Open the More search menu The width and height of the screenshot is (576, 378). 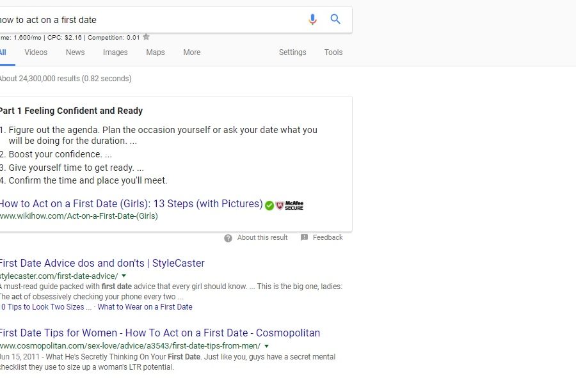[192, 52]
